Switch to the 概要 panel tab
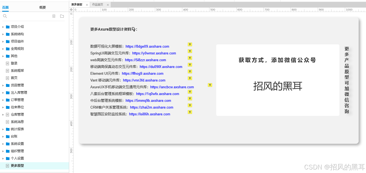Viewport: 366px width, 173px height. pos(43,8)
